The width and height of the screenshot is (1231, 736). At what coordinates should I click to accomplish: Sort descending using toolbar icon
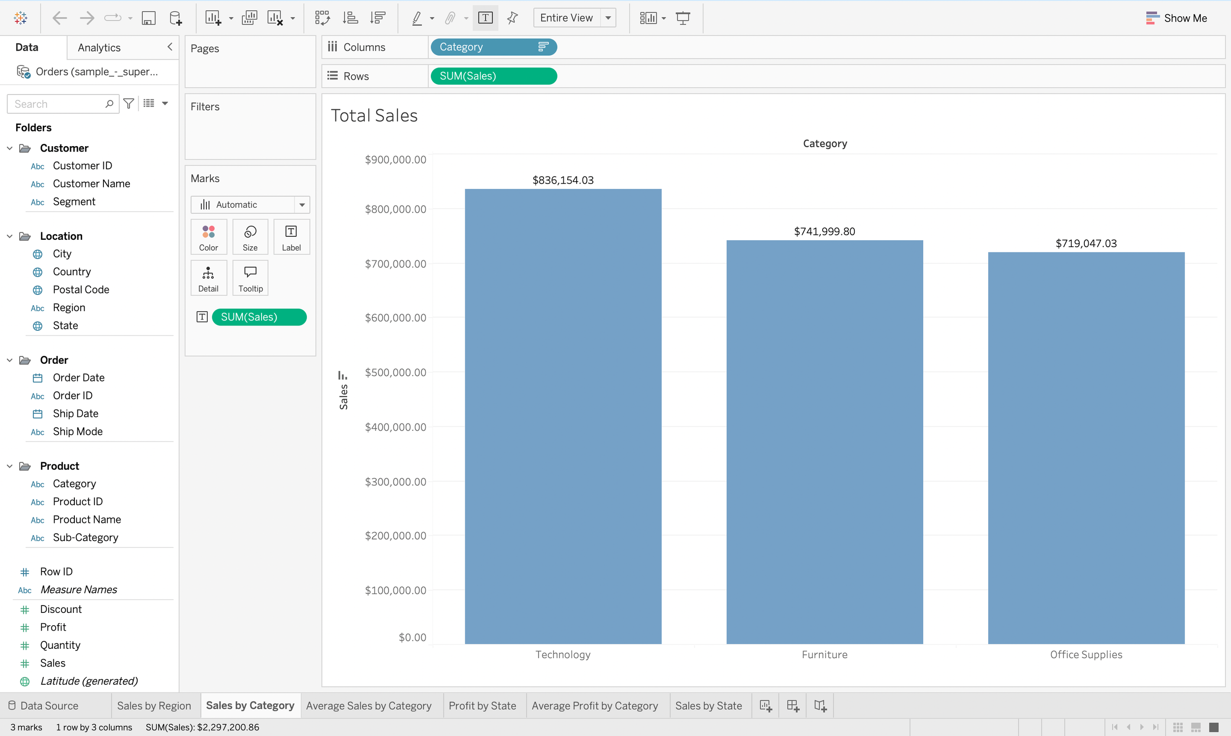click(x=378, y=18)
